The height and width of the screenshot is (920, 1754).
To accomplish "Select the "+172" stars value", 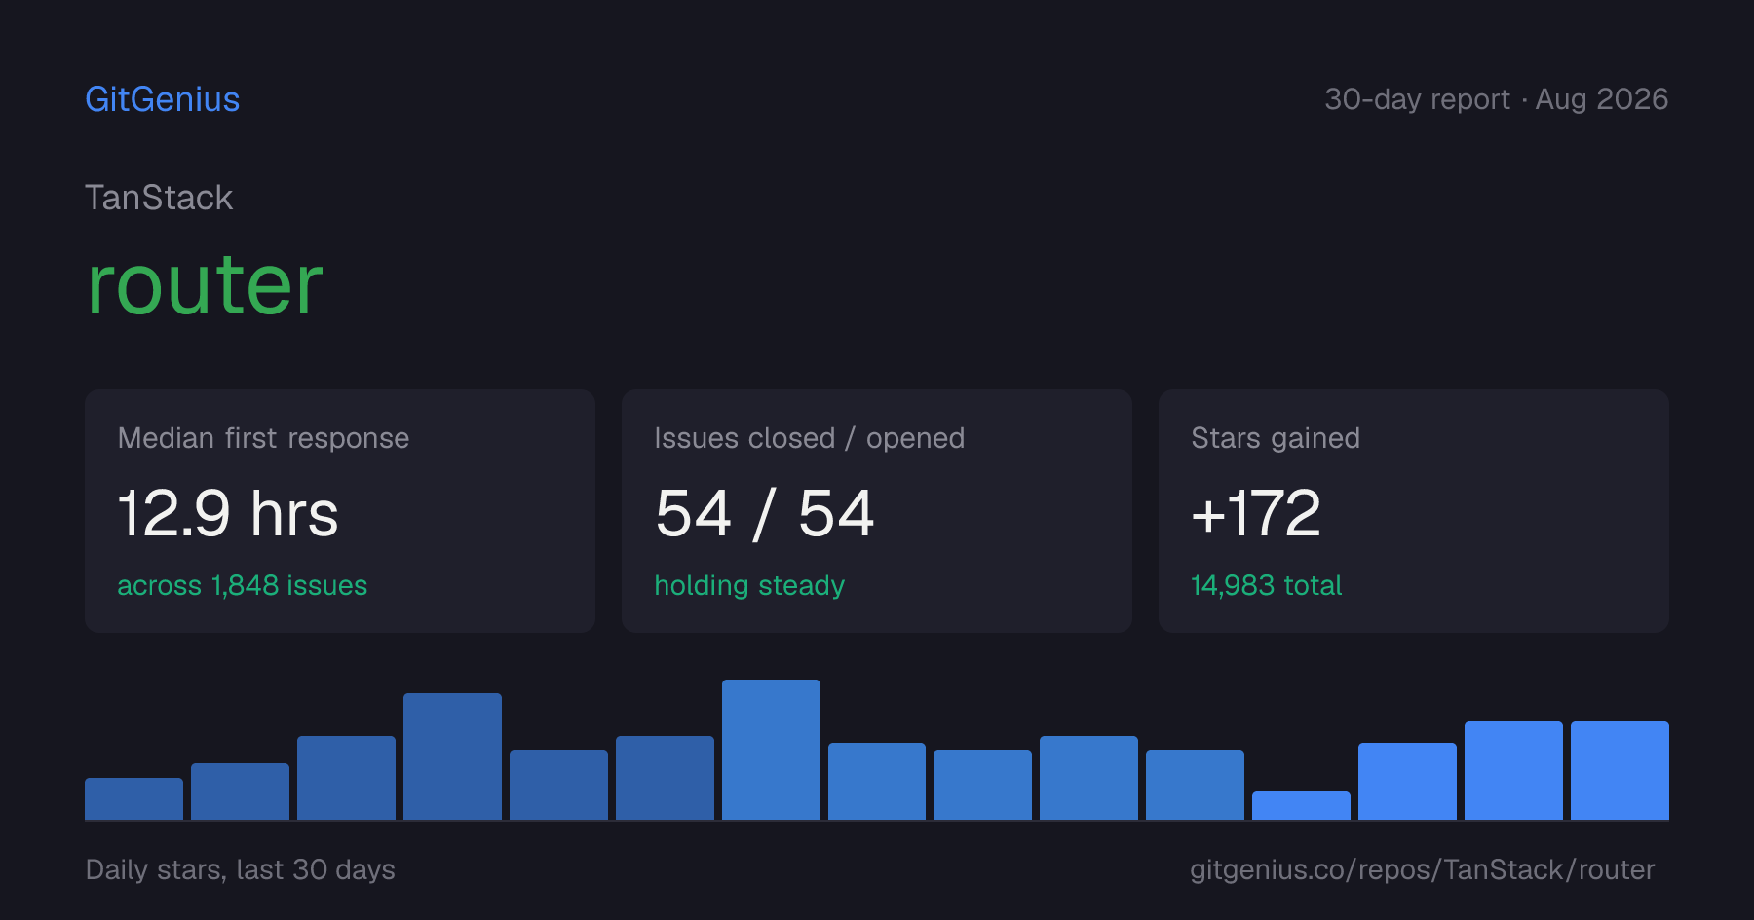I will tap(1256, 513).
